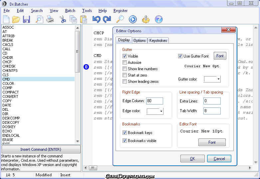
Task: Click command list scrollbar down arrow
Action: click(78, 141)
